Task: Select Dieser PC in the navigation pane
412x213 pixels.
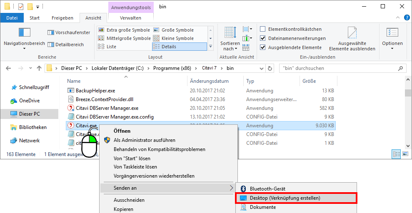Action: click(29, 114)
